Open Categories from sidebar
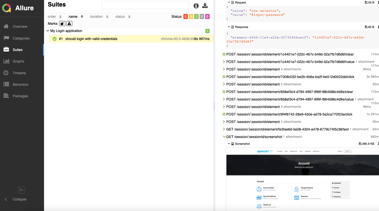This screenshot has width=379, height=211. (x=21, y=38)
